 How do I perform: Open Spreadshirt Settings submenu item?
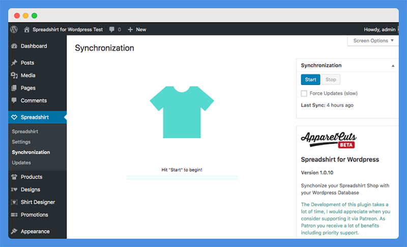[21, 142]
